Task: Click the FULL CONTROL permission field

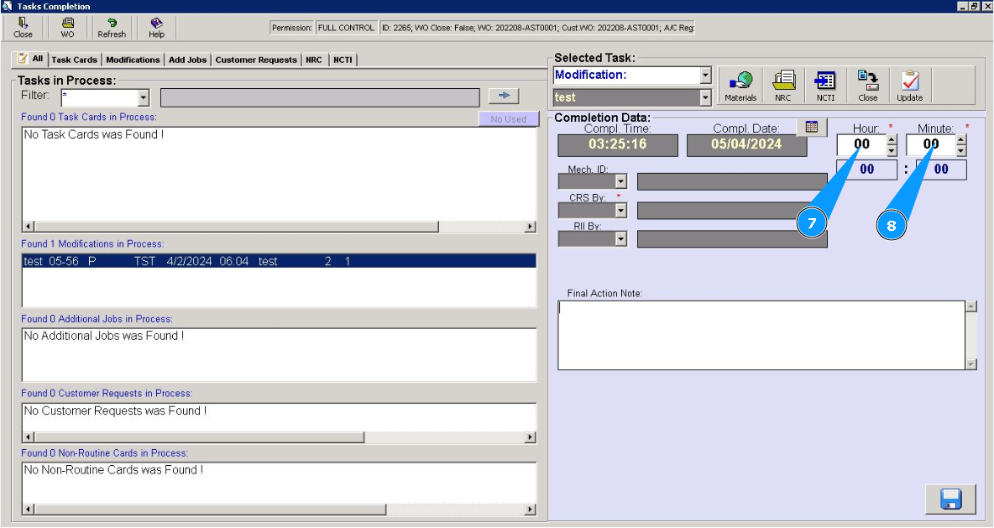Action: coord(346,28)
